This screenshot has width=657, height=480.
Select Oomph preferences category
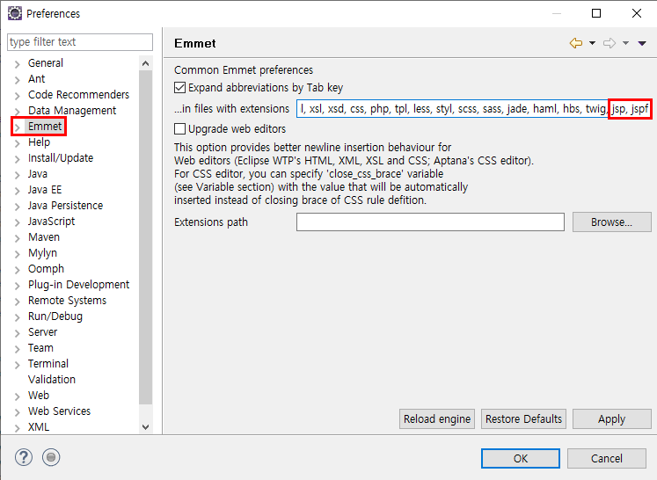[46, 269]
